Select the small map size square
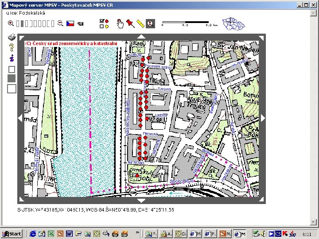Image resolution: width=319 pixels, height=239 pixels. [12, 69]
